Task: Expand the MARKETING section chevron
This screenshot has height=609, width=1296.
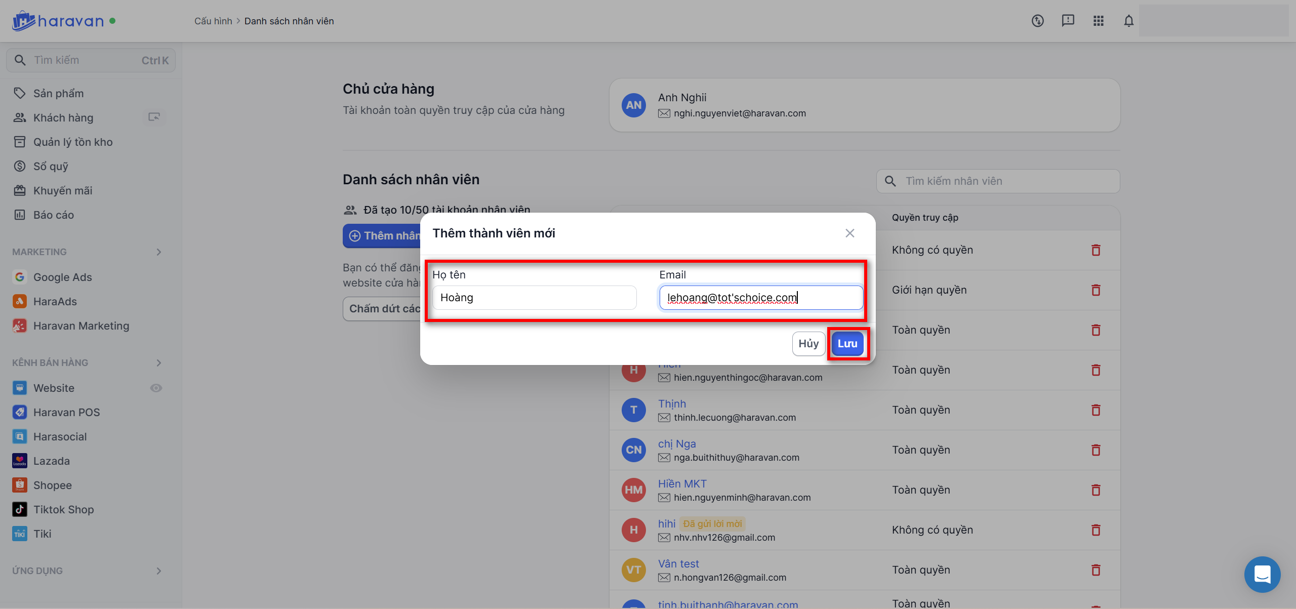Action: coord(159,252)
